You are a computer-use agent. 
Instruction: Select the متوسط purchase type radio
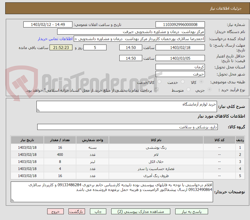[x=188, y=90]
